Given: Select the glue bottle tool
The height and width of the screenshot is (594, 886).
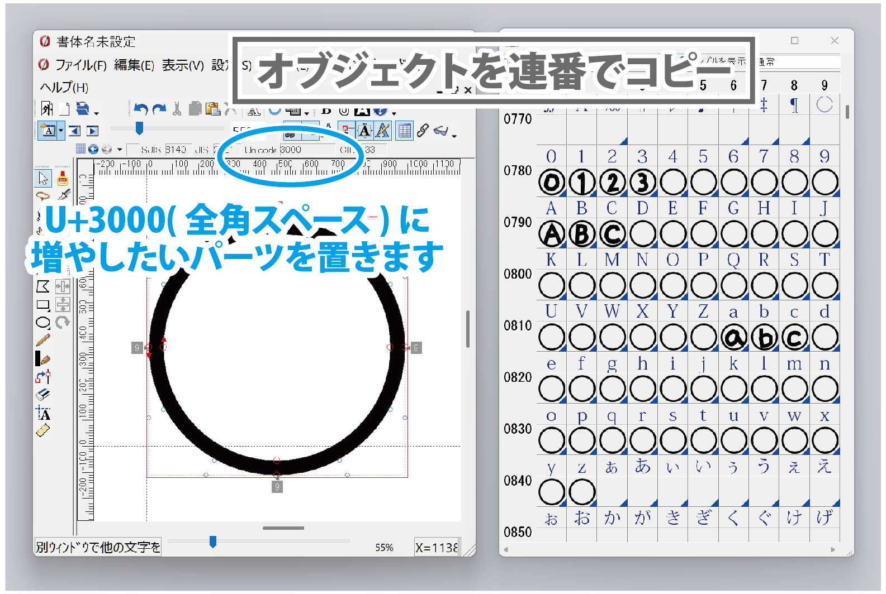Looking at the screenshot, I should [63, 178].
